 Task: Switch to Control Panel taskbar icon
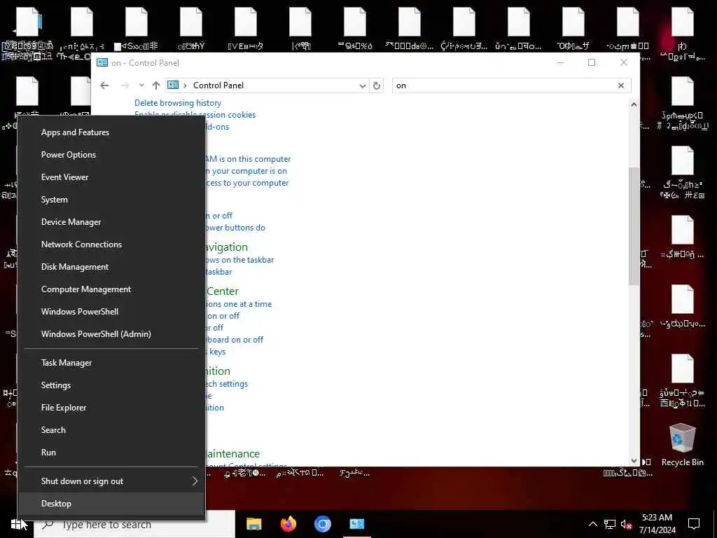(x=356, y=524)
